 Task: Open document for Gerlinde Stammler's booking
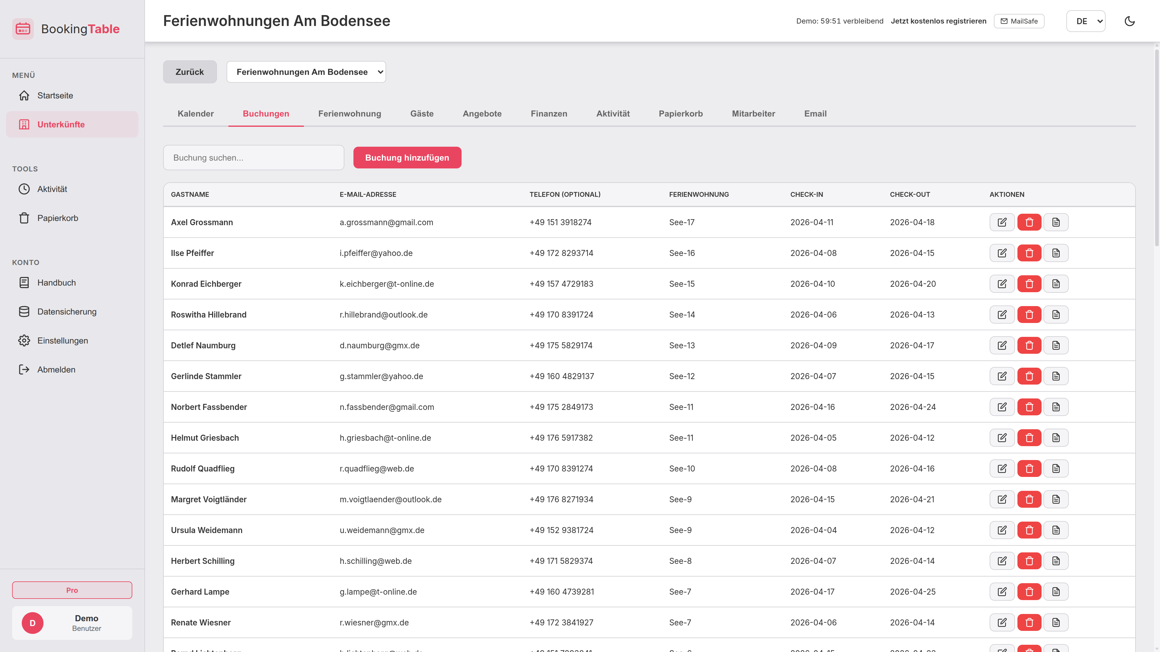click(x=1056, y=376)
